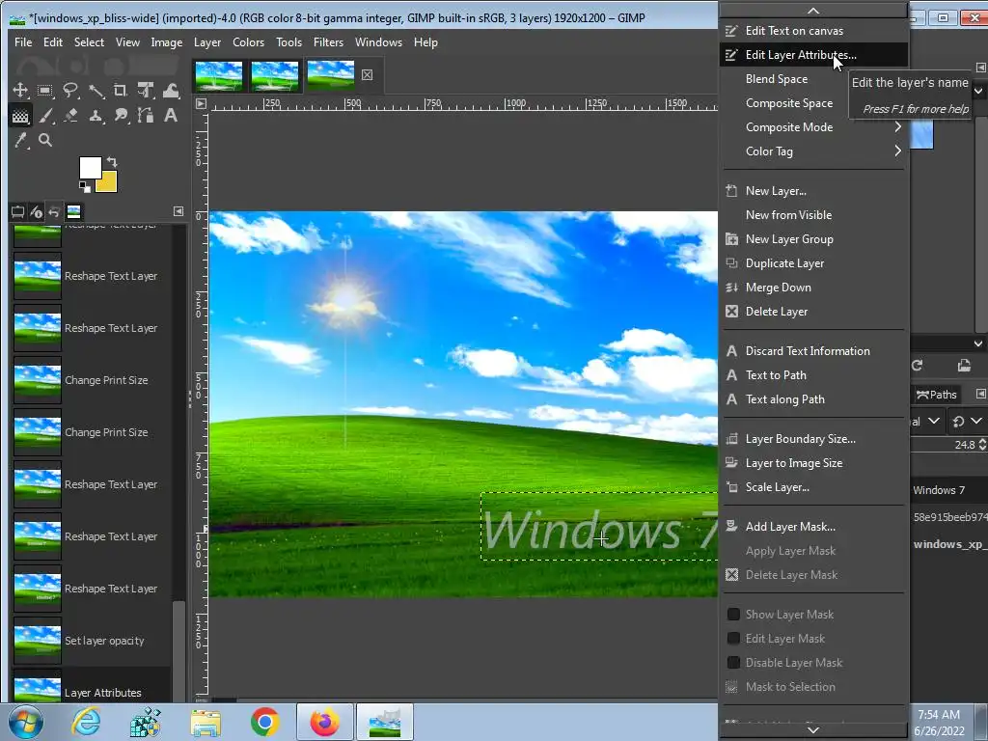The image size is (988, 741).
Task: Select the Smudge tool
Action: coord(121,116)
